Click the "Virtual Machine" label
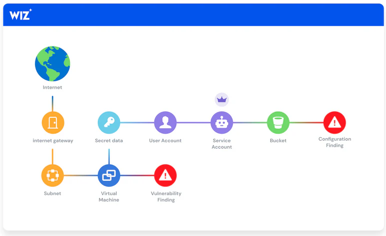This screenshot has height=236, width=386. click(x=109, y=197)
